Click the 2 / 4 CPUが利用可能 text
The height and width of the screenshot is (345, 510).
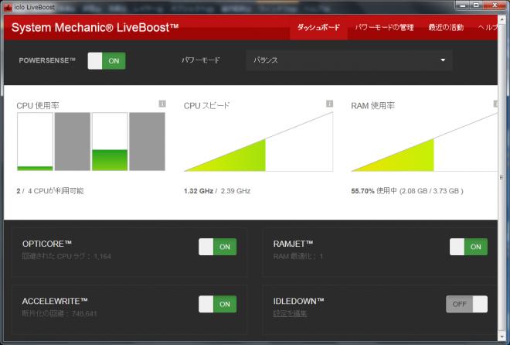[50, 191]
